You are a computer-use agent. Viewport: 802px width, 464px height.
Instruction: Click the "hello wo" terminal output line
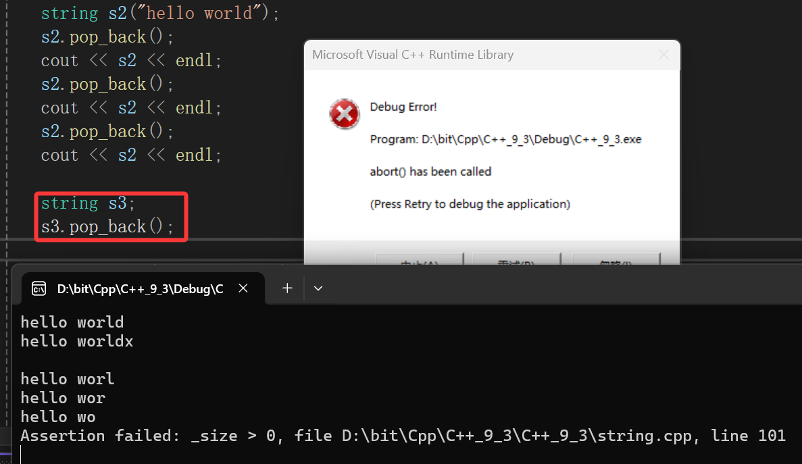pyautogui.click(x=58, y=417)
